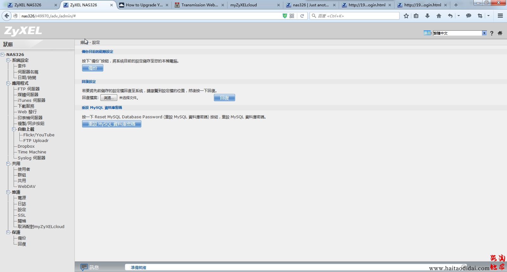Open the browser downloads arrow icon
The image size is (507, 272).
click(x=427, y=16)
